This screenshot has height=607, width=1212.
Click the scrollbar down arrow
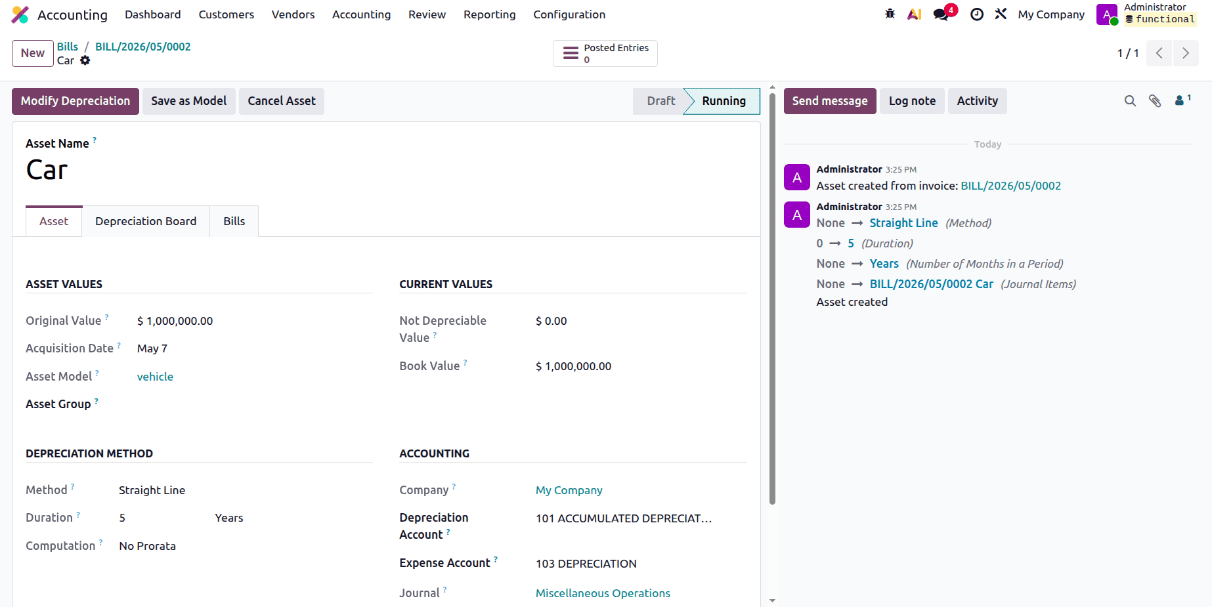772,600
